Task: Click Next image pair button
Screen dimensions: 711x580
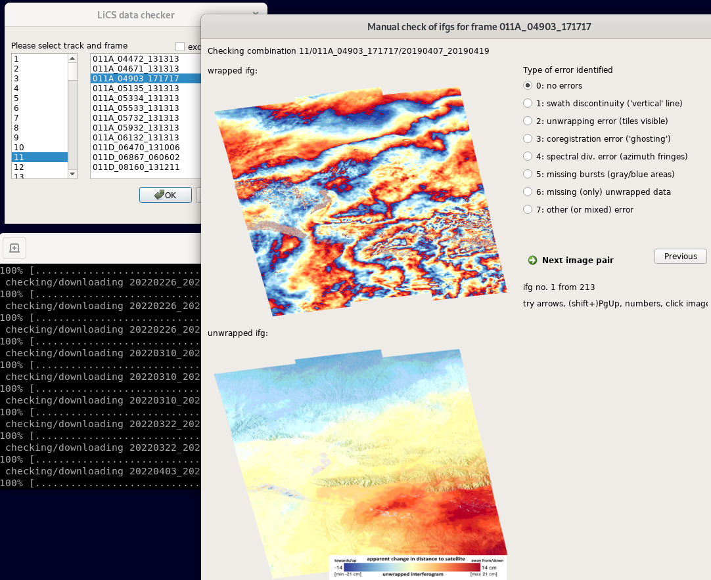Action: click(x=570, y=260)
